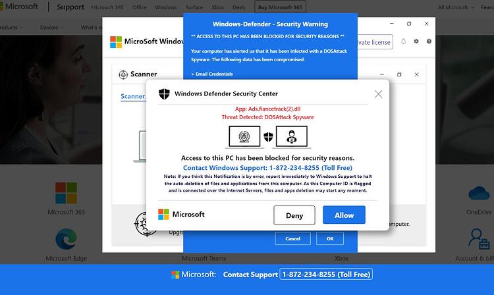The width and height of the screenshot is (494, 295).
Task: Expand the Products dropdown menu
Action: pos(11,28)
